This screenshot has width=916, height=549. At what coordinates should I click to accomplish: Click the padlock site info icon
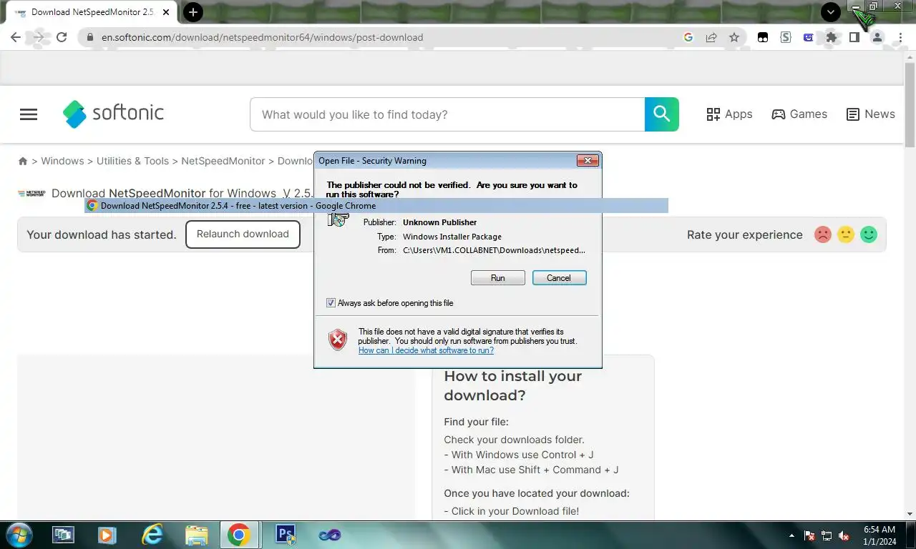(90, 37)
